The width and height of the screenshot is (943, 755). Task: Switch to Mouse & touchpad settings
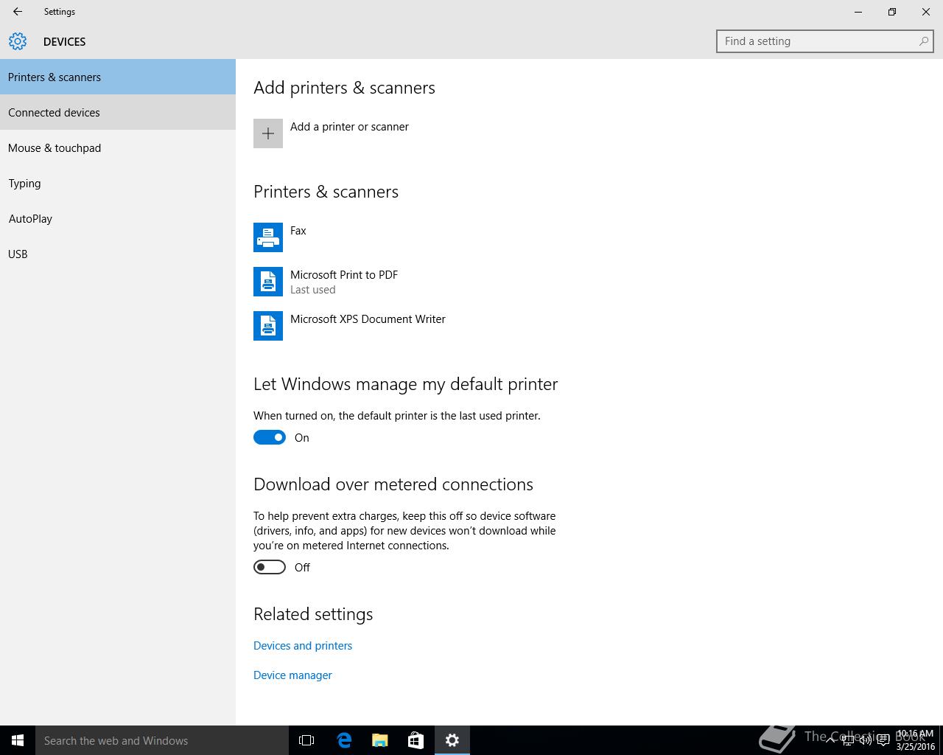pyautogui.click(x=55, y=148)
